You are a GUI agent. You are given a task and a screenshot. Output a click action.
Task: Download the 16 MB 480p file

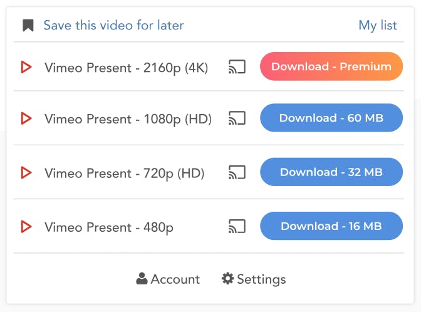[331, 226]
